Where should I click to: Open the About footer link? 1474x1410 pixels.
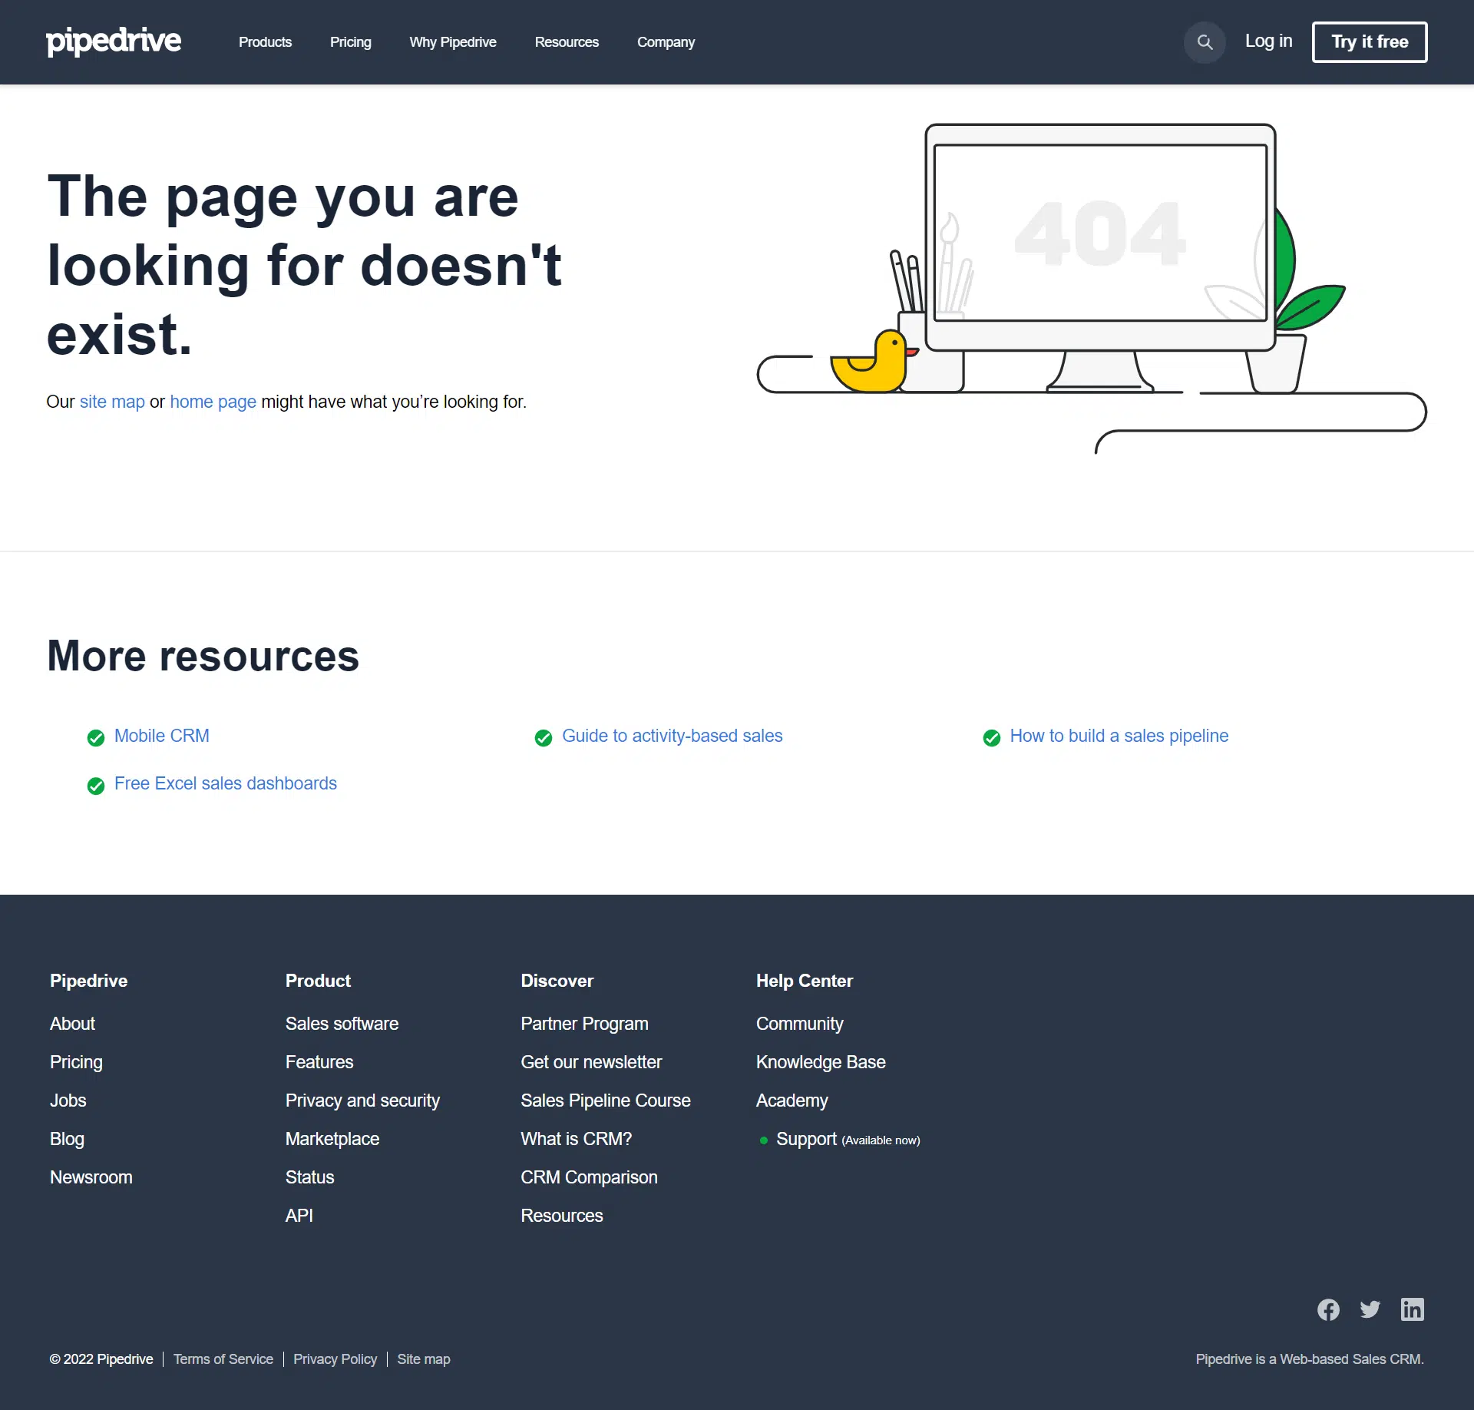coord(72,1024)
